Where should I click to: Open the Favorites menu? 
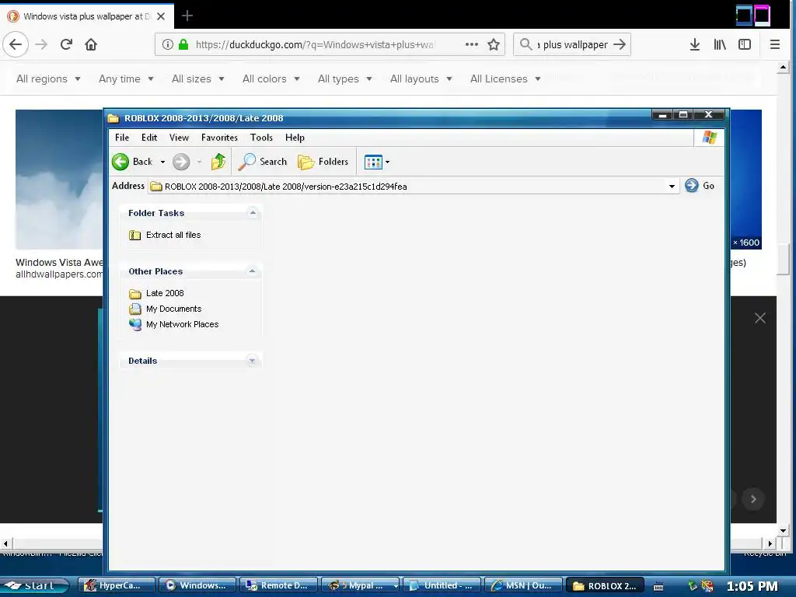[x=219, y=138]
